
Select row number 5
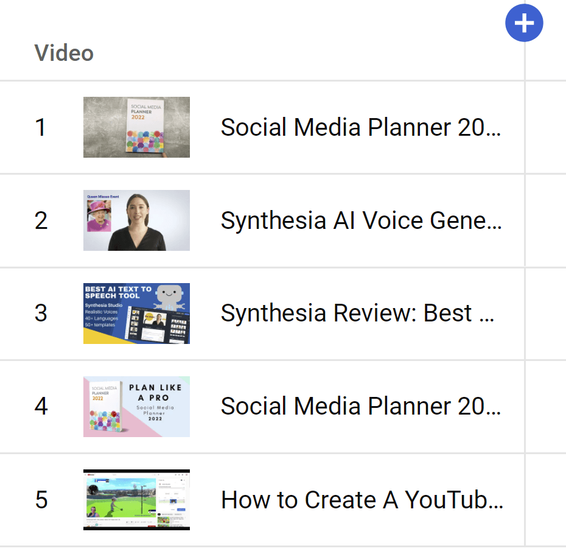[40, 499]
